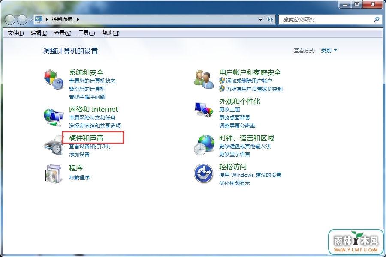Click the shield icon beside 为所有用户设置家长控制
Image resolution: width=386 pixels, height=257 pixels.
click(222, 89)
